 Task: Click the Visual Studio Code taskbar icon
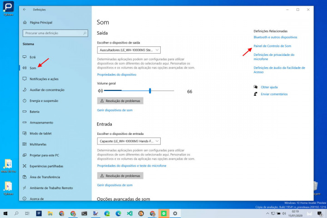pyautogui.click(x=129, y=213)
